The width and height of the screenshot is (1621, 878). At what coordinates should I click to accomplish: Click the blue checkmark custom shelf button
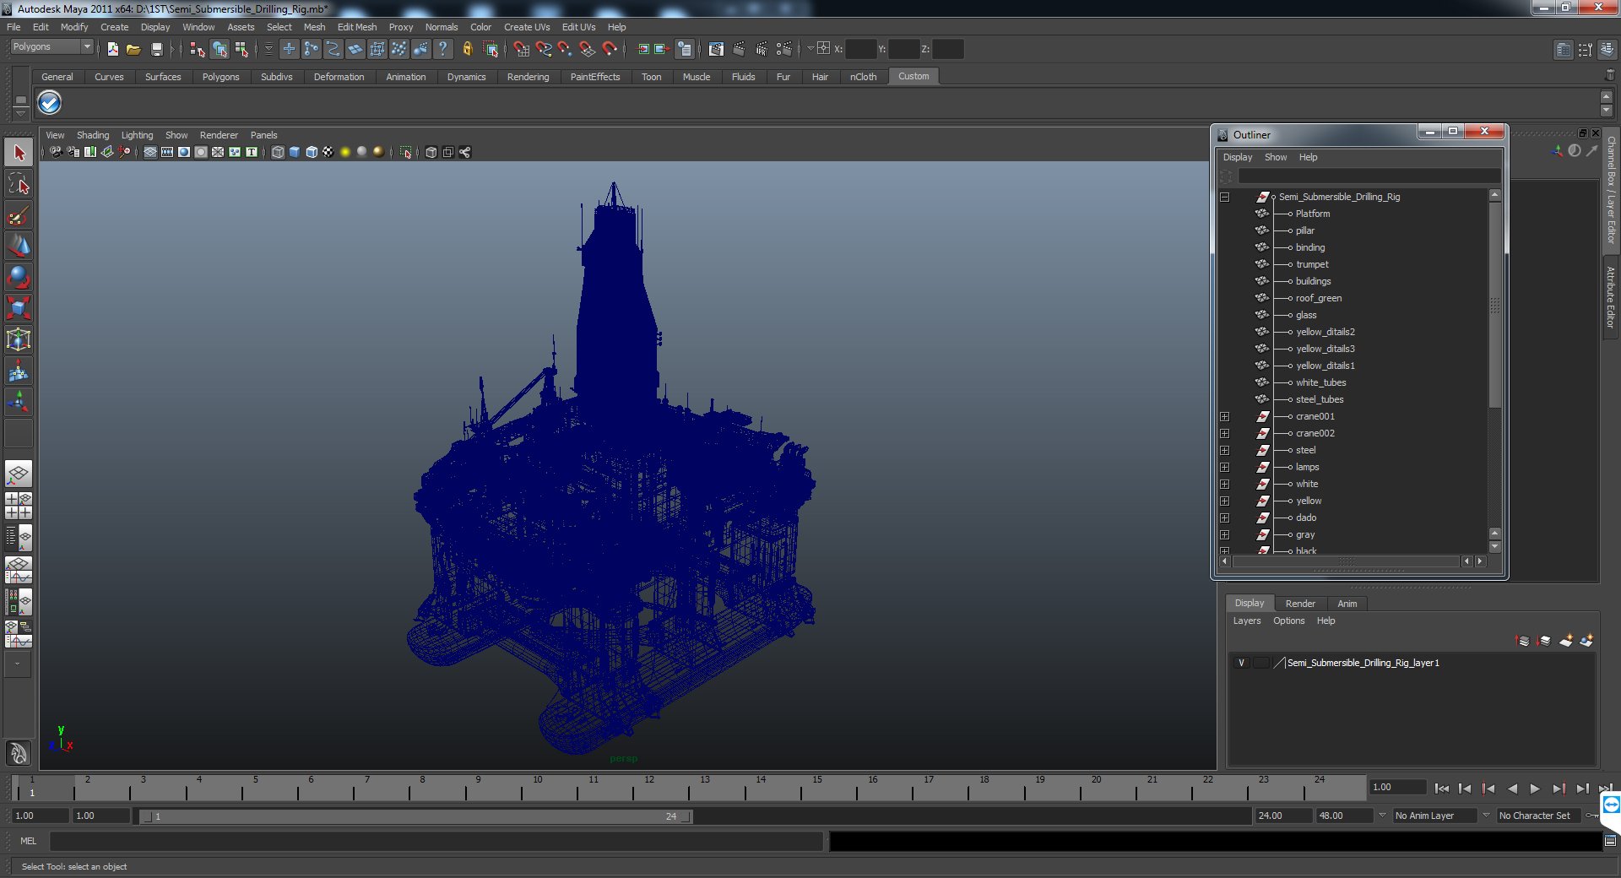coord(50,103)
